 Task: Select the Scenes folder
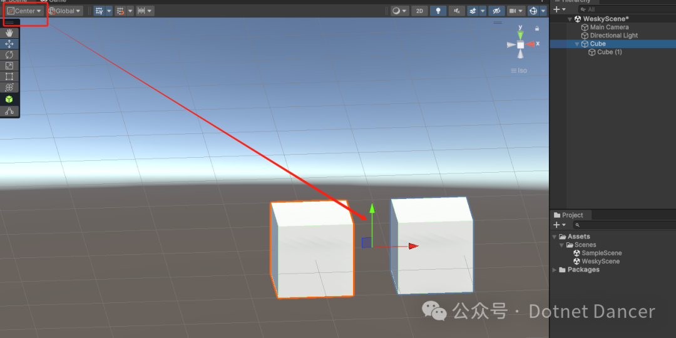click(x=585, y=245)
